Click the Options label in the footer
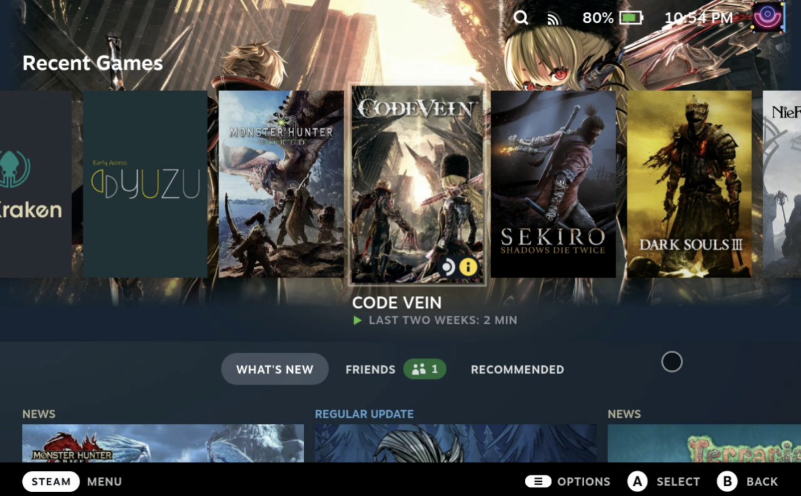The width and height of the screenshot is (801, 496). coord(584,482)
